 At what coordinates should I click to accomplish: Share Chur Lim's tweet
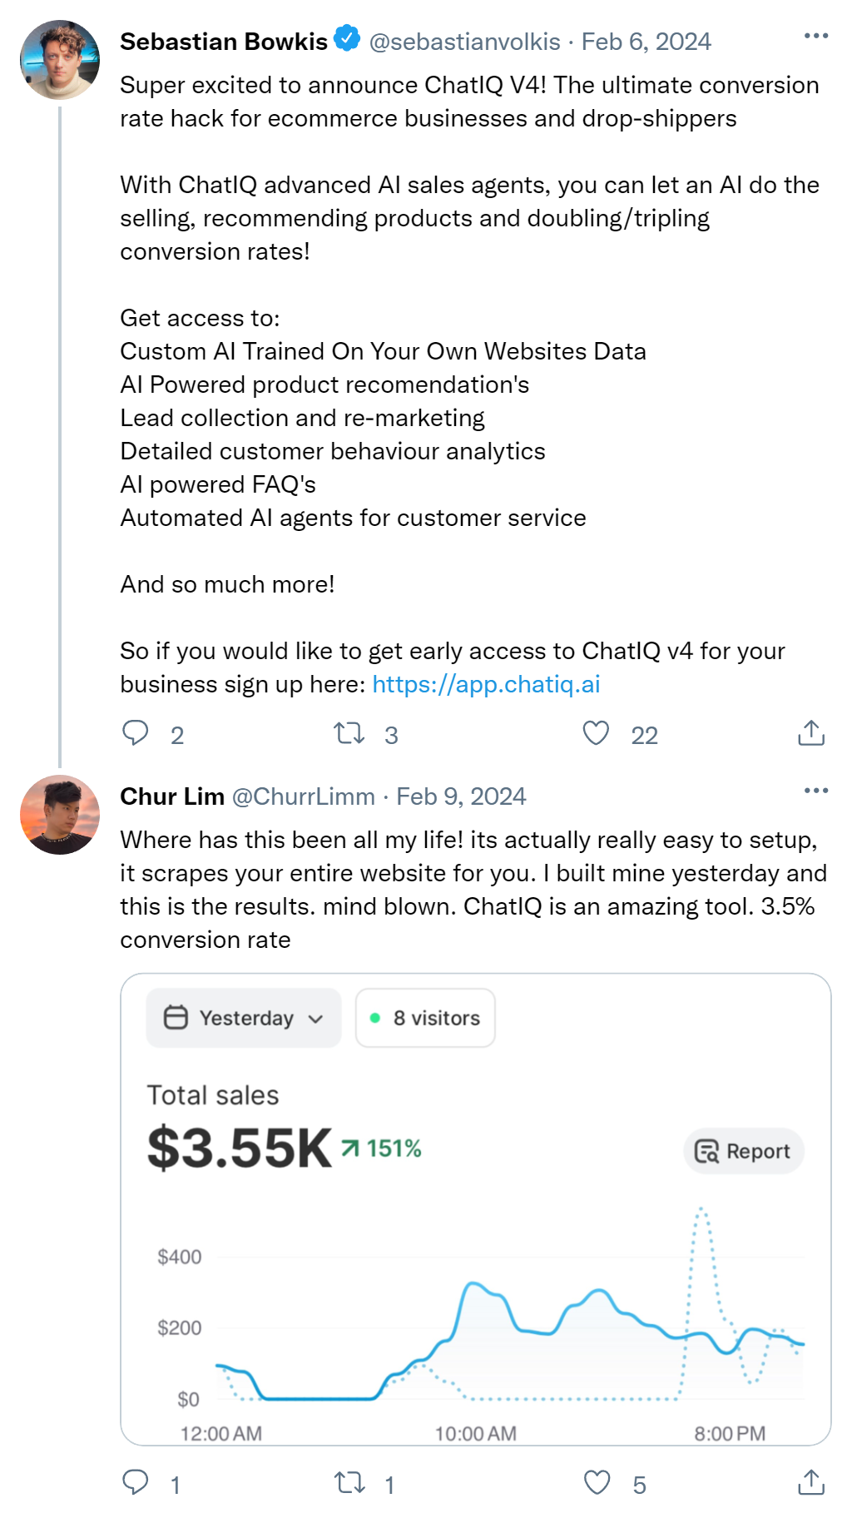pyautogui.click(x=811, y=1482)
